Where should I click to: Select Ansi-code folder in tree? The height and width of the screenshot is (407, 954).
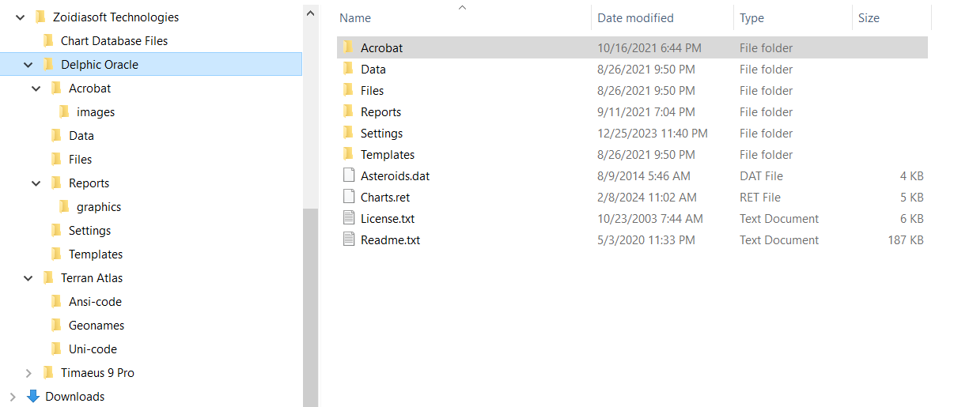[95, 302]
